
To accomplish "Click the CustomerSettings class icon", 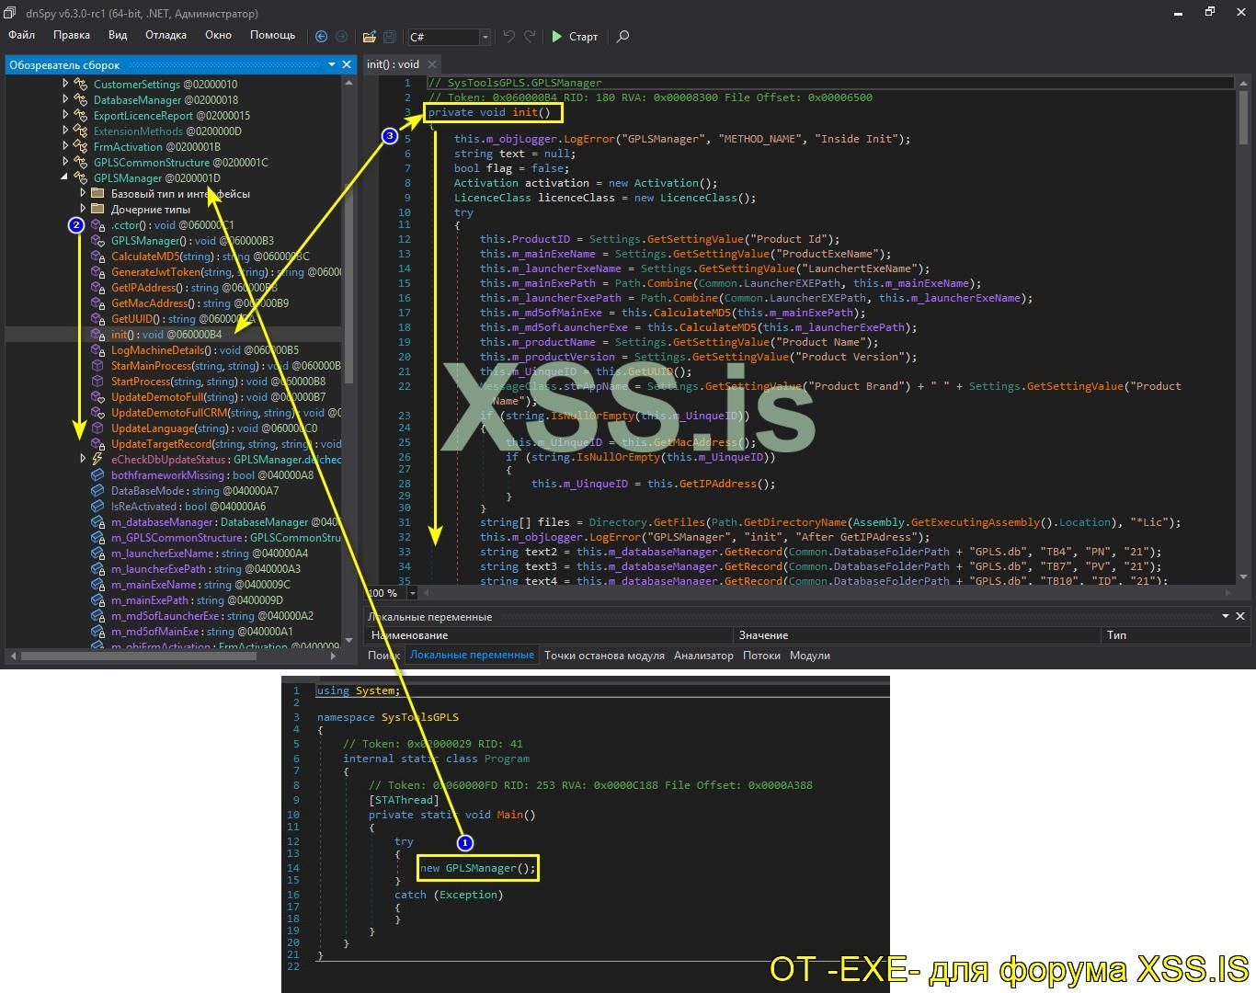I will (81, 85).
